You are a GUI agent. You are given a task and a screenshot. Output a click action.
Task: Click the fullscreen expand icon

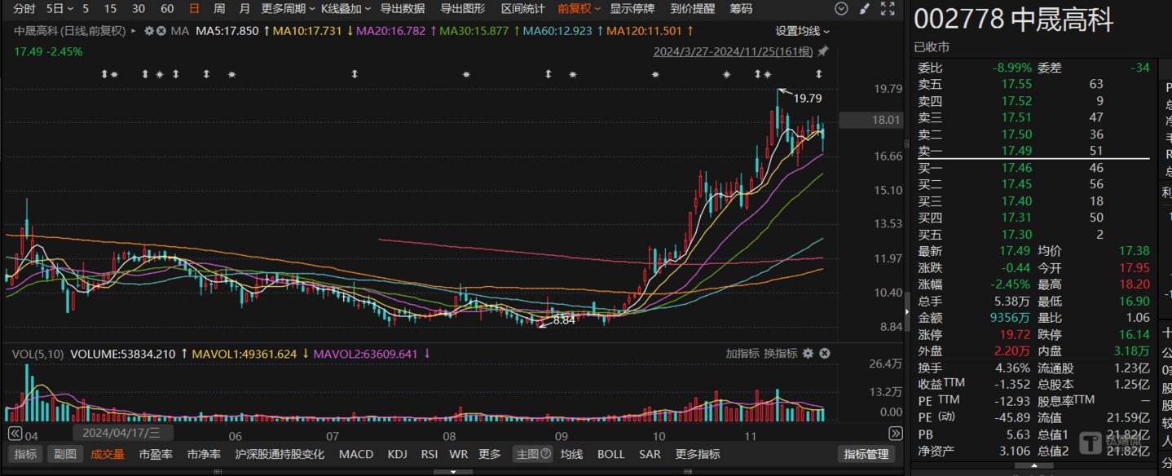(888, 9)
